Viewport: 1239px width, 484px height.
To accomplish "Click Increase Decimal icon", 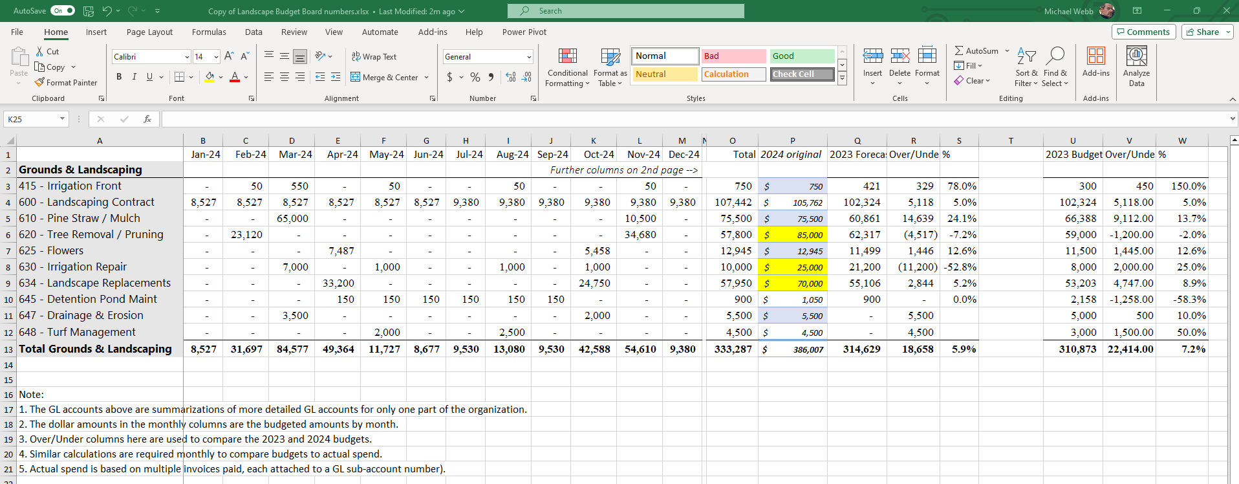I will (511, 77).
